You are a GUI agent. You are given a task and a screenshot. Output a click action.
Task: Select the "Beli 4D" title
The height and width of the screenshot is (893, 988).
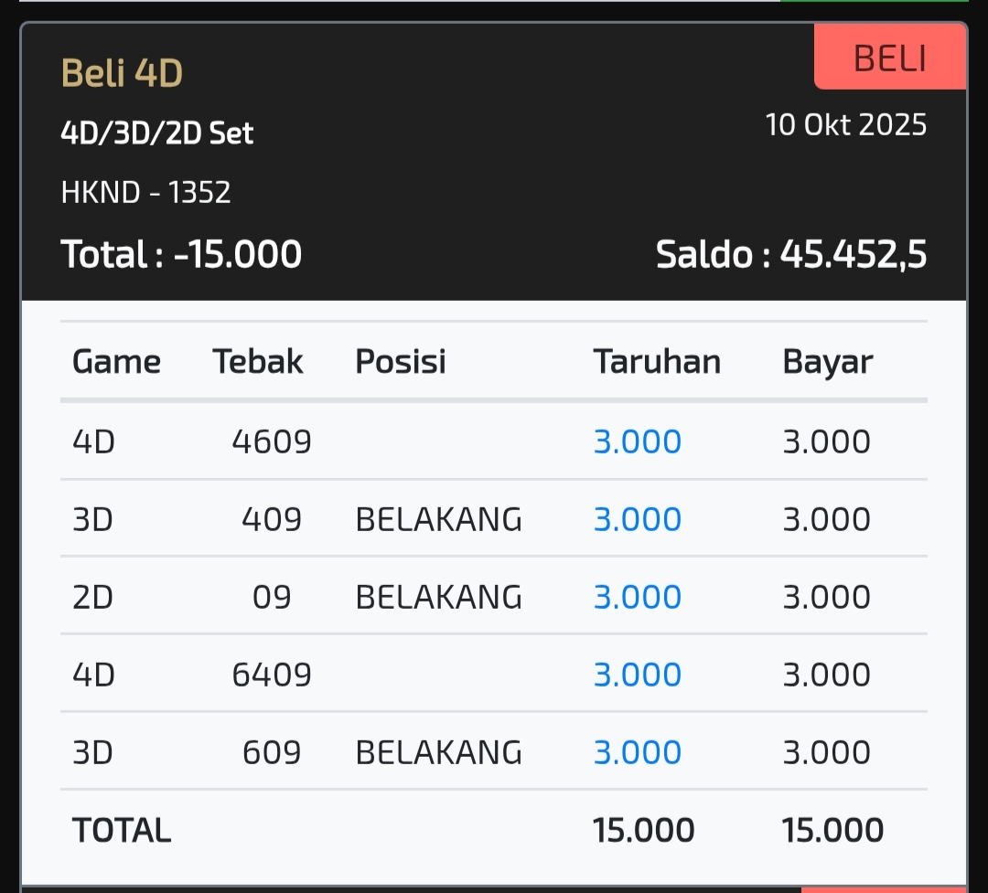click(x=122, y=73)
